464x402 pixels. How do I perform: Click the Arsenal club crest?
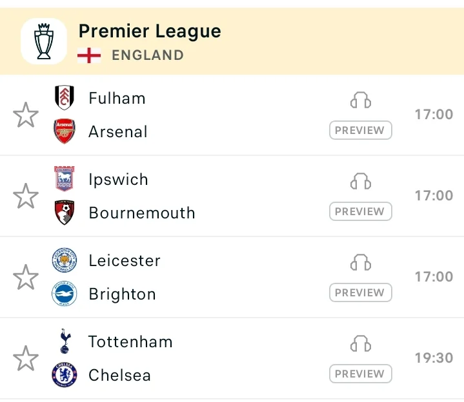tap(65, 131)
